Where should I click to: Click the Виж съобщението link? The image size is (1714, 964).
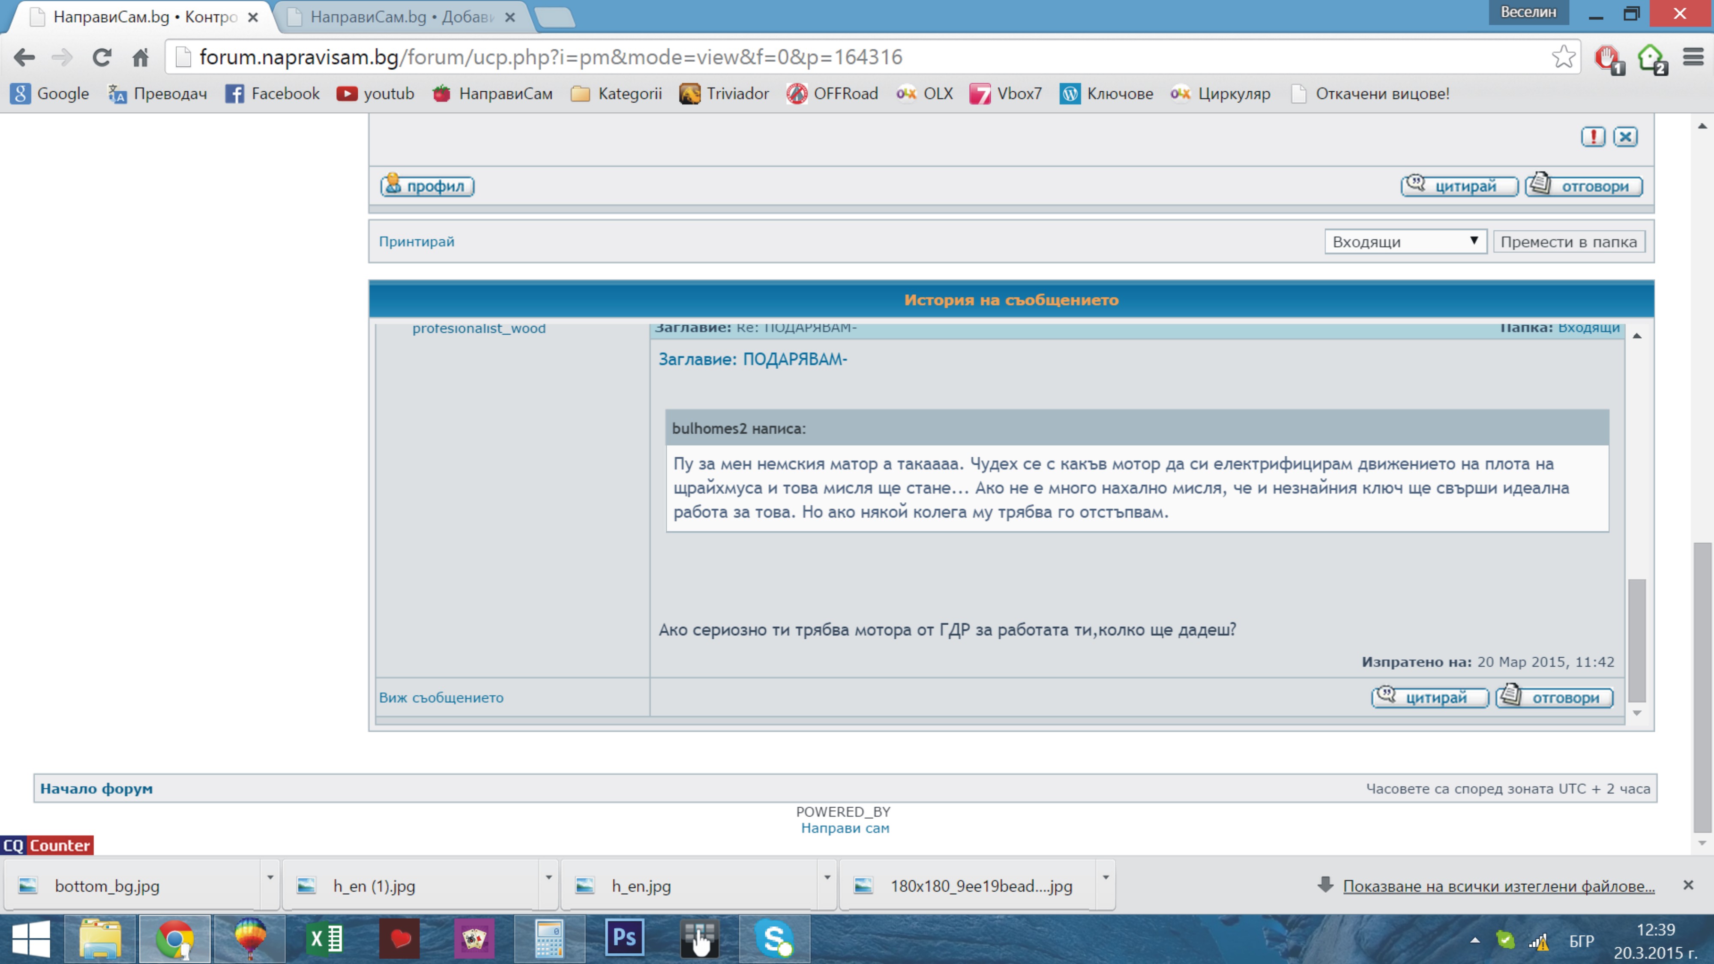point(441,698)
